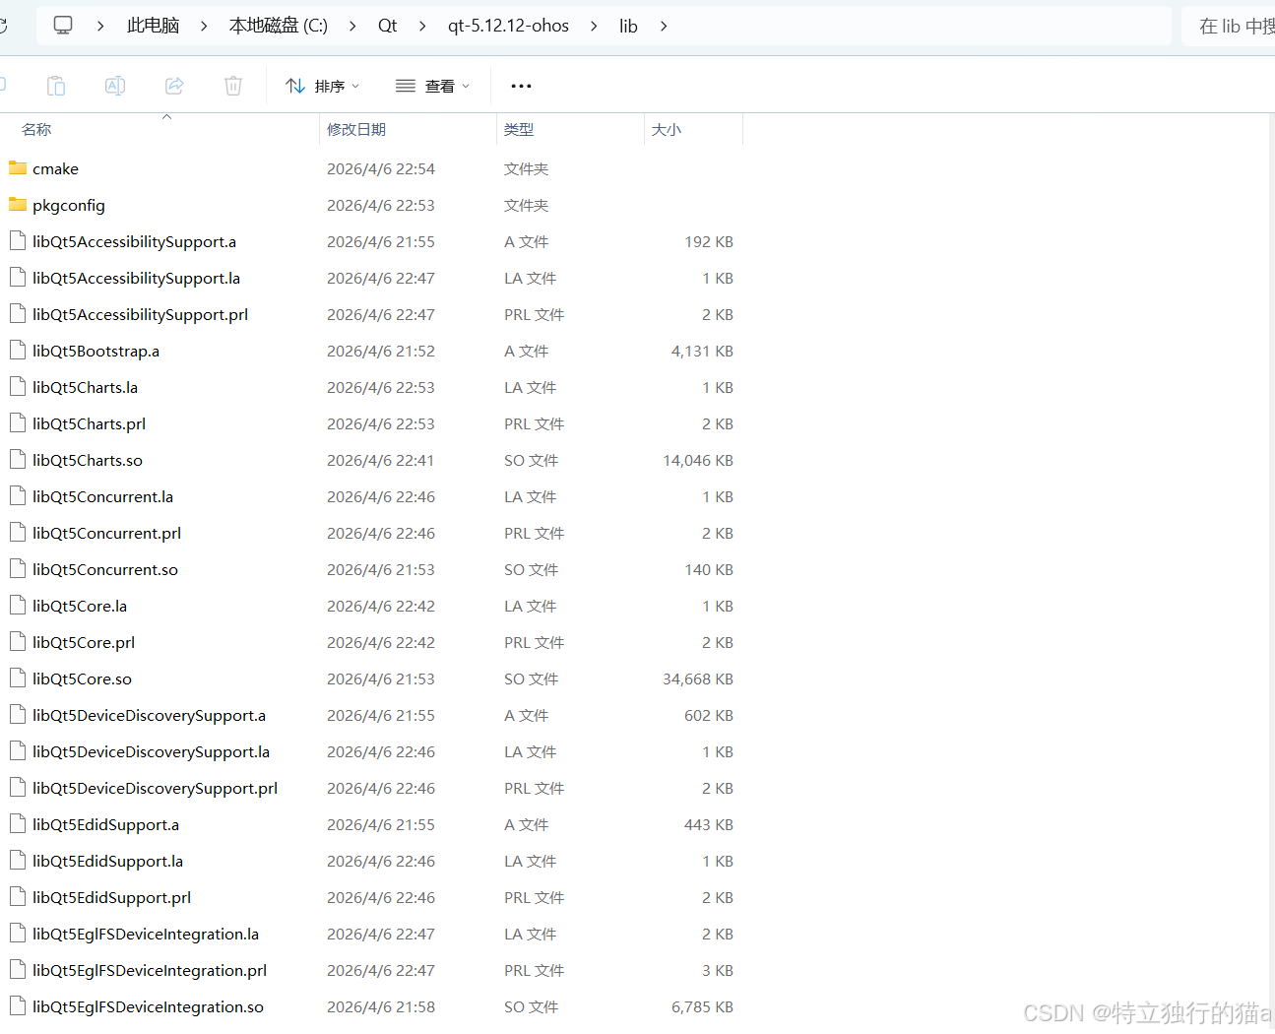
Task: Expand chevron after 此电脑 in address bar
Action: tap(204, 26)
